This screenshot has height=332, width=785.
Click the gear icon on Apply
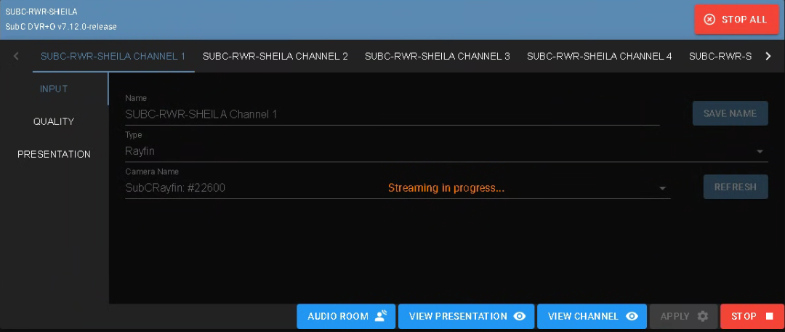coord(702,316)
